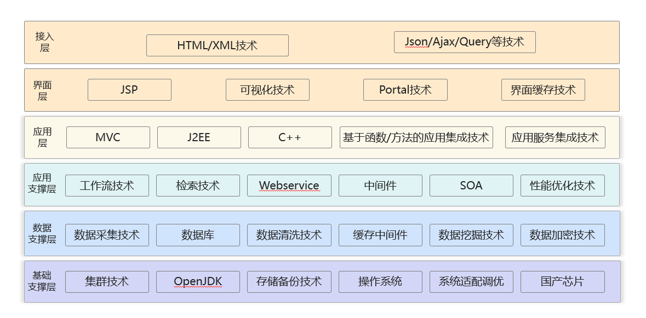Select the J2EE box
646x318 pixels.
point(198,137)
